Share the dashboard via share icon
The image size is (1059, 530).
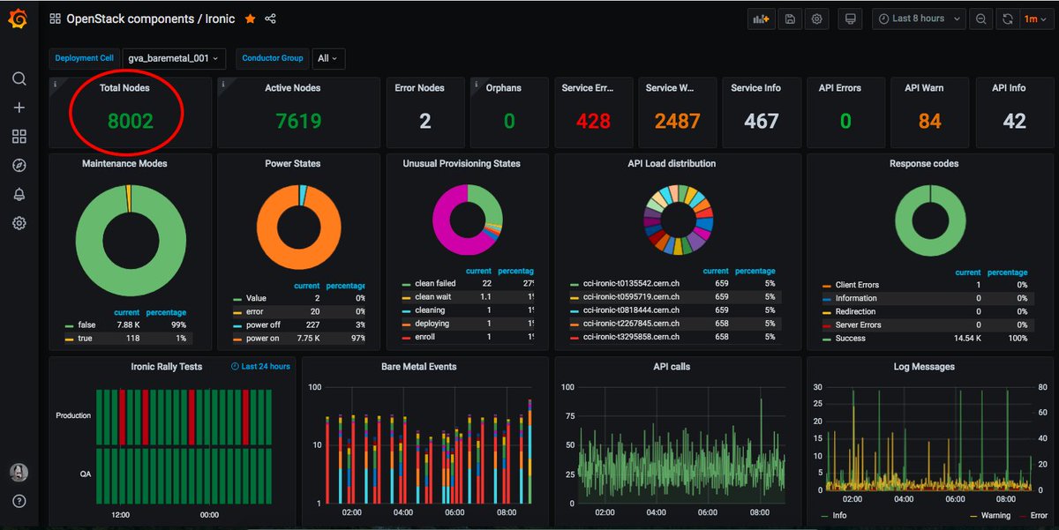[271, 19]
